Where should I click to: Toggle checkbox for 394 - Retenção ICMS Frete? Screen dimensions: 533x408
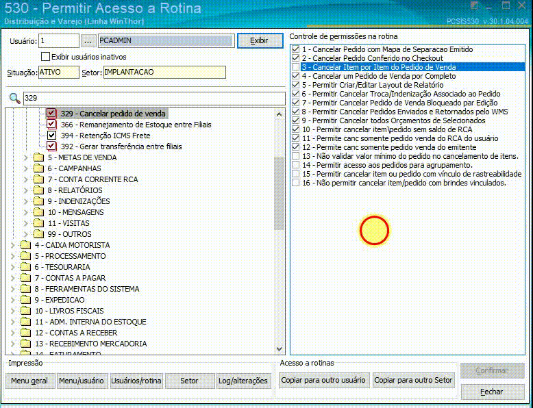click(51, 136)
